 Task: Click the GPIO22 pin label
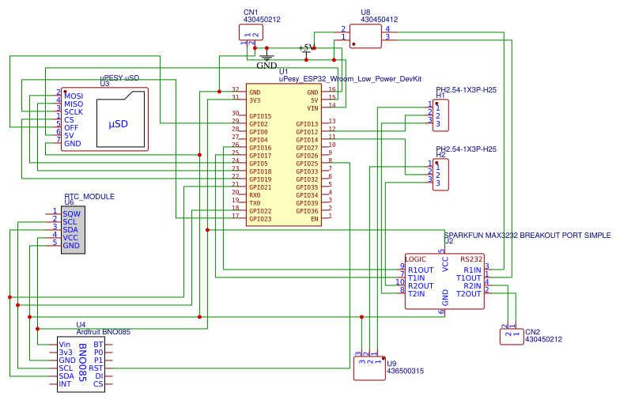(260, 211)
